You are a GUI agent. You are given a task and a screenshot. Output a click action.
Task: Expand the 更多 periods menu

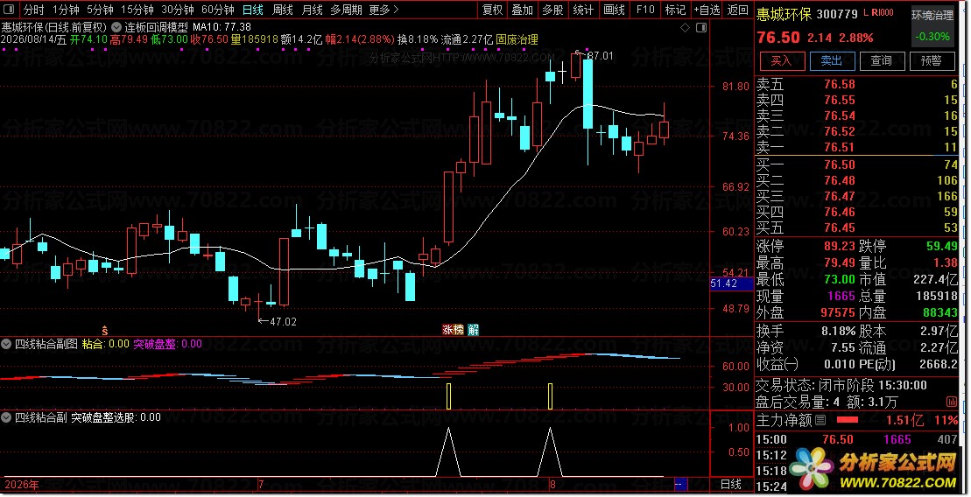[x=383, y=10]
